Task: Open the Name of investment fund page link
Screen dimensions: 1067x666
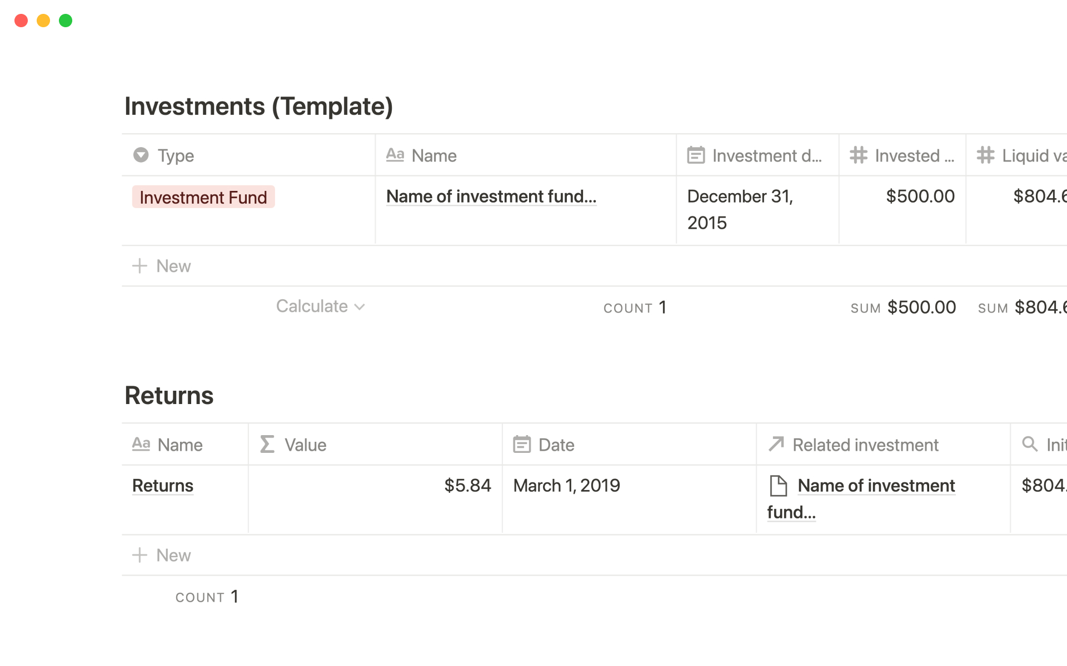Action: tap(491, 196)
